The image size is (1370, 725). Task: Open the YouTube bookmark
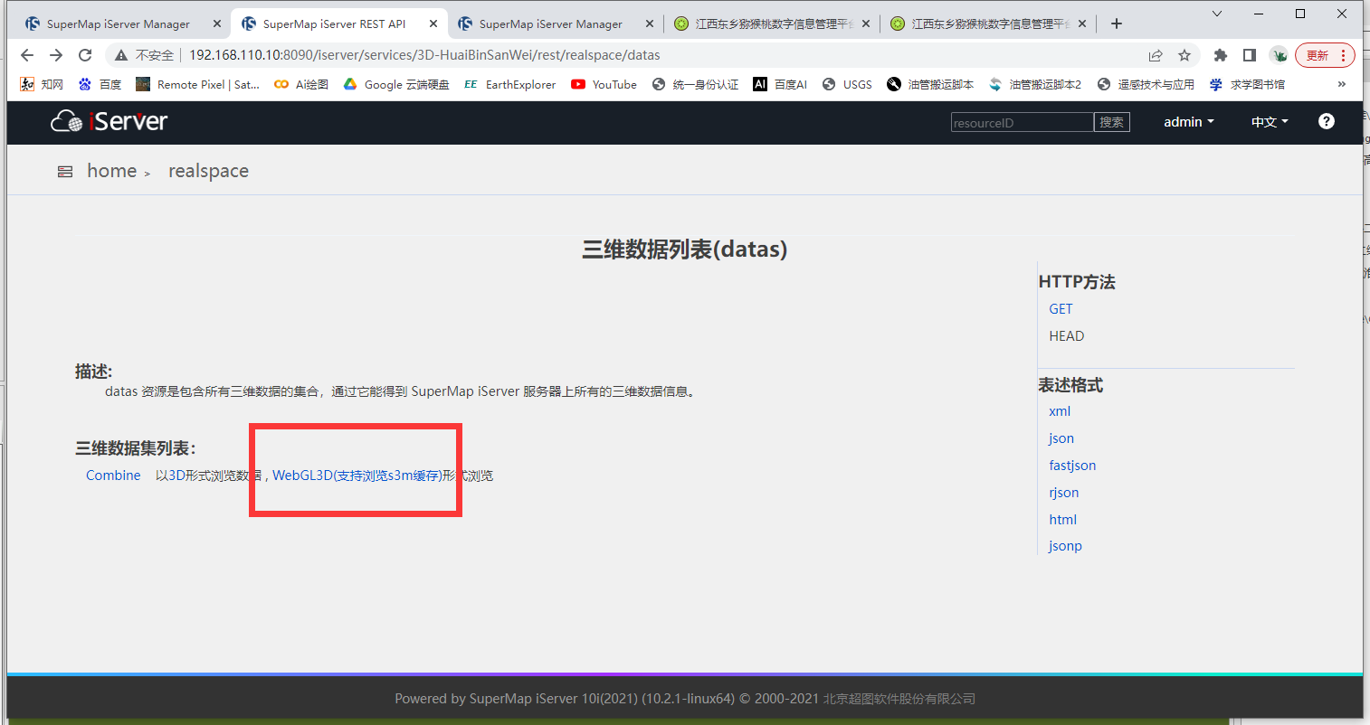click(x=604, y=84)
